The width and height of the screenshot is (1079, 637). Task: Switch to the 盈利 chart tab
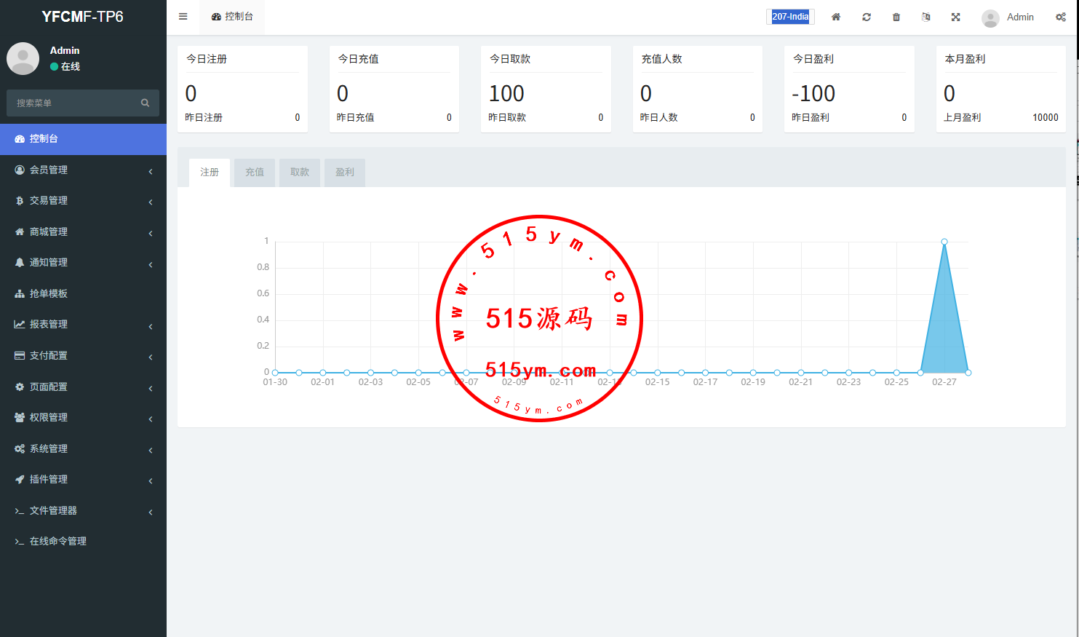[345, 173]
